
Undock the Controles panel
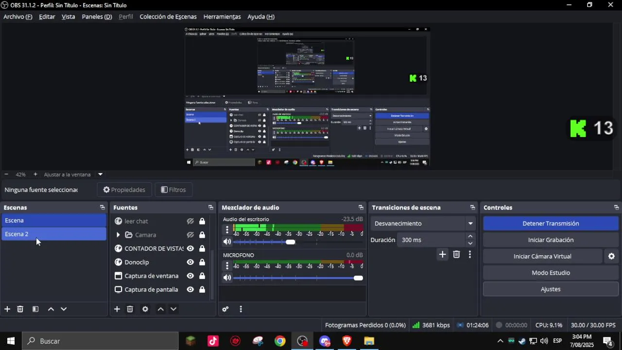click(617, 208)
